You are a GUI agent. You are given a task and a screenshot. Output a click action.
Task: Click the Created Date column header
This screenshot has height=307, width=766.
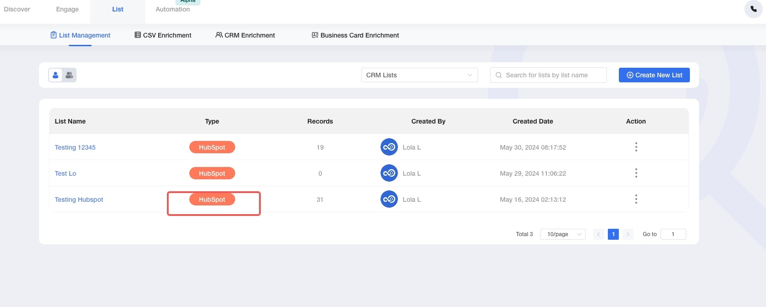click(533, 121)
